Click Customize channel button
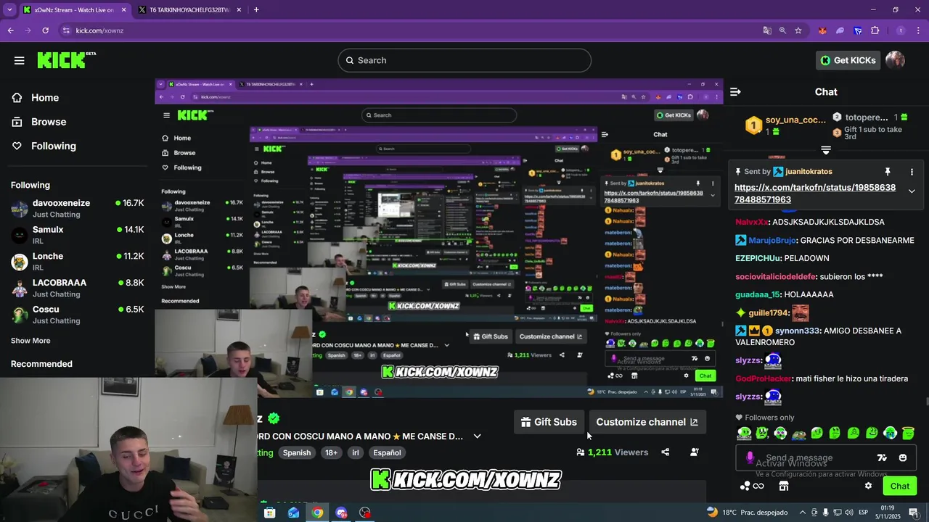 pyautogui.click(x=647, y=422)
